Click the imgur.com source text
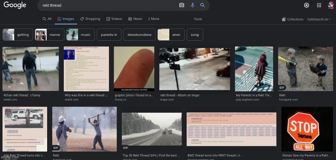The image size is (336, 160). [167, 100]
